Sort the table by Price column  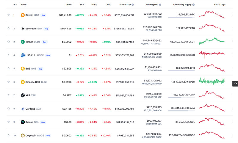click(x=69, y=5)
